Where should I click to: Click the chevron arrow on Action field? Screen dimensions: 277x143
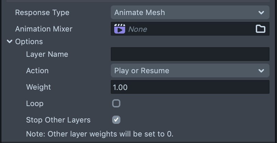tap(261, 71)
